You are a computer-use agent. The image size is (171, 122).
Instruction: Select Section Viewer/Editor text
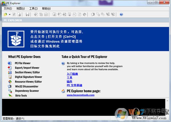point(27,72)
